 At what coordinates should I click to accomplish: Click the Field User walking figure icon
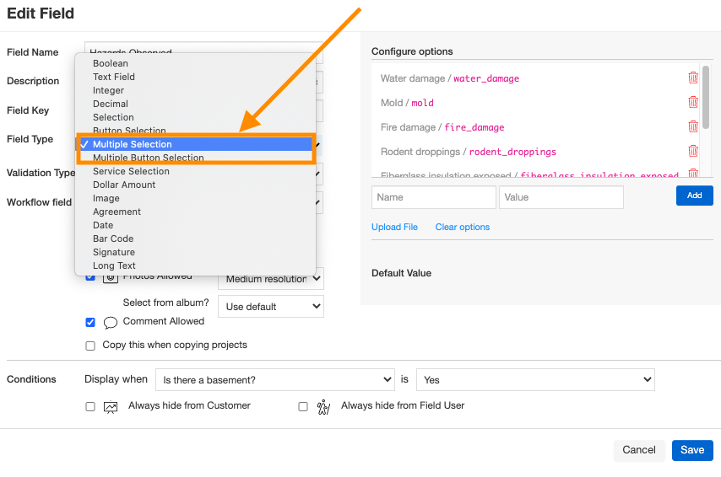coord(323,407)
